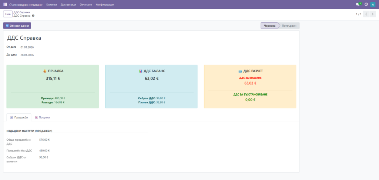
Task: Open the Отчитане menu
Action: pyautogui.click(x=85, y=4)
